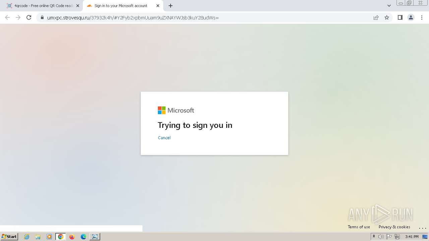Select the Sign in to your Microsoft account tab

pos(123,6)
